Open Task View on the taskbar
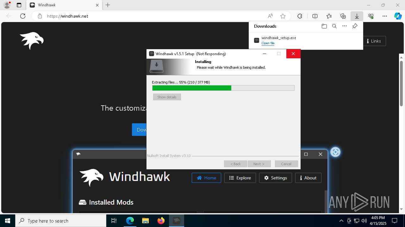 pyautogui.click(x=114, y=221)
